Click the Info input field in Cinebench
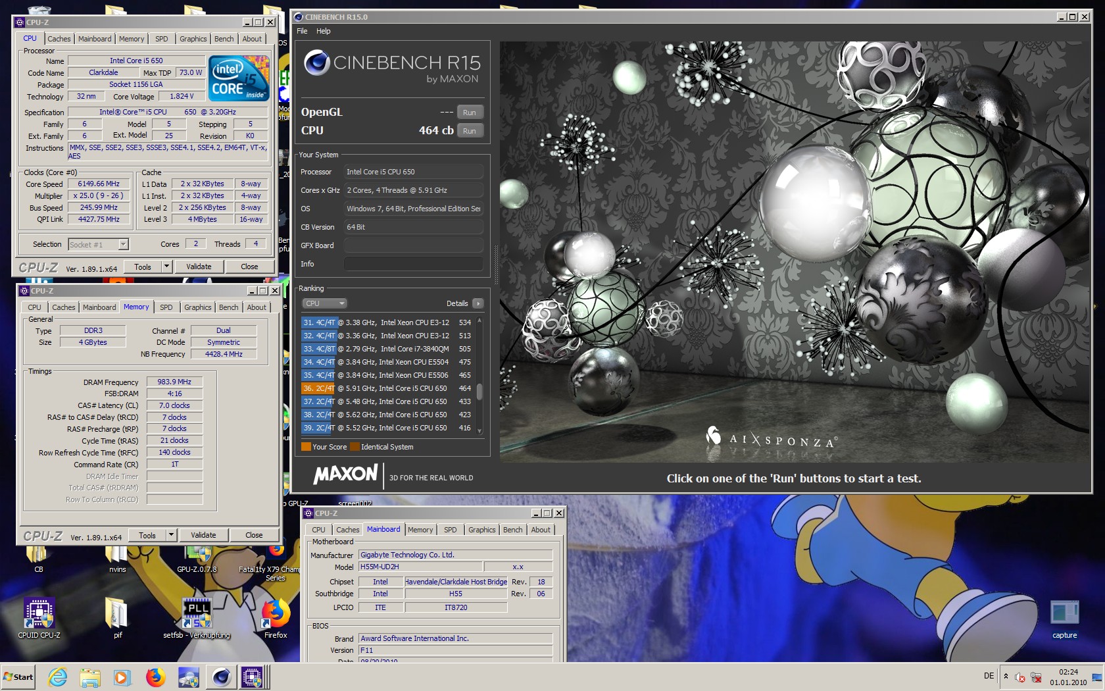The height and width of the screenshot is (691, 1105). (x=414, y=264)
